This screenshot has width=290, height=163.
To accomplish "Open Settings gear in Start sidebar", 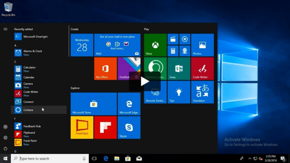I will click(x=5, y=138).
